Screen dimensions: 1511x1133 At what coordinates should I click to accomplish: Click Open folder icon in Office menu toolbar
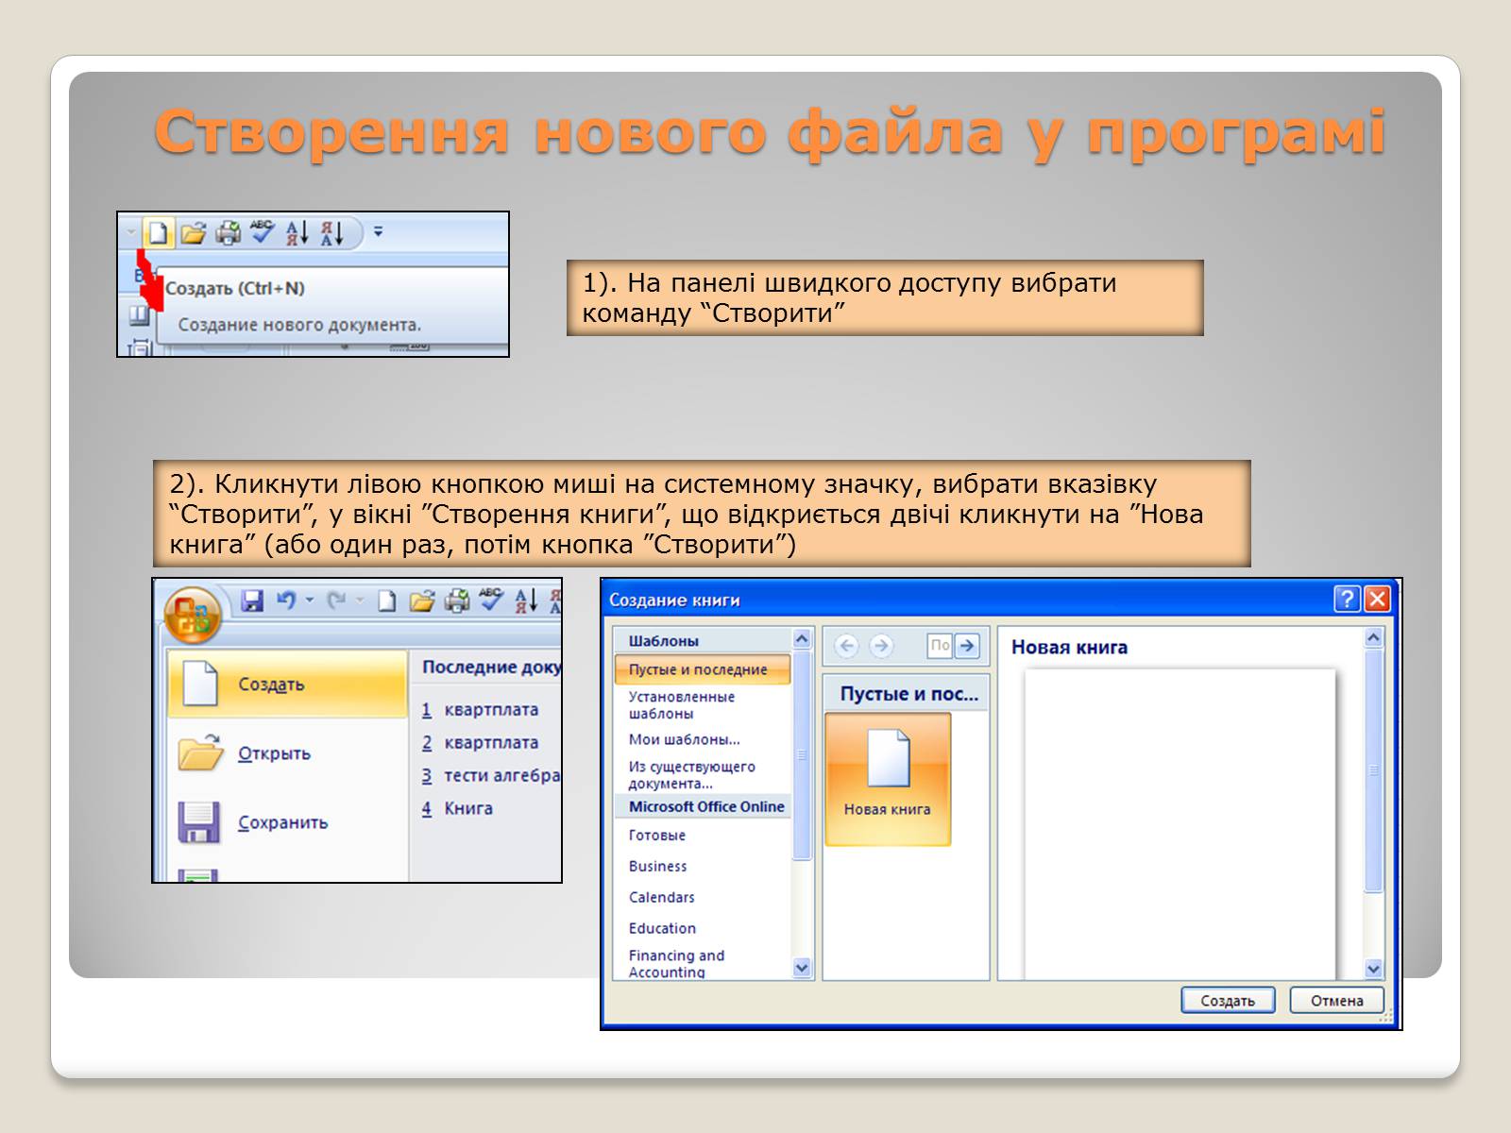point(422,600)
